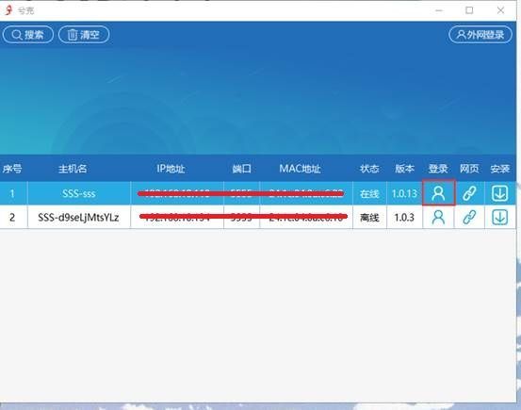Click the app logo icon in title bar

tap(8, 10)
